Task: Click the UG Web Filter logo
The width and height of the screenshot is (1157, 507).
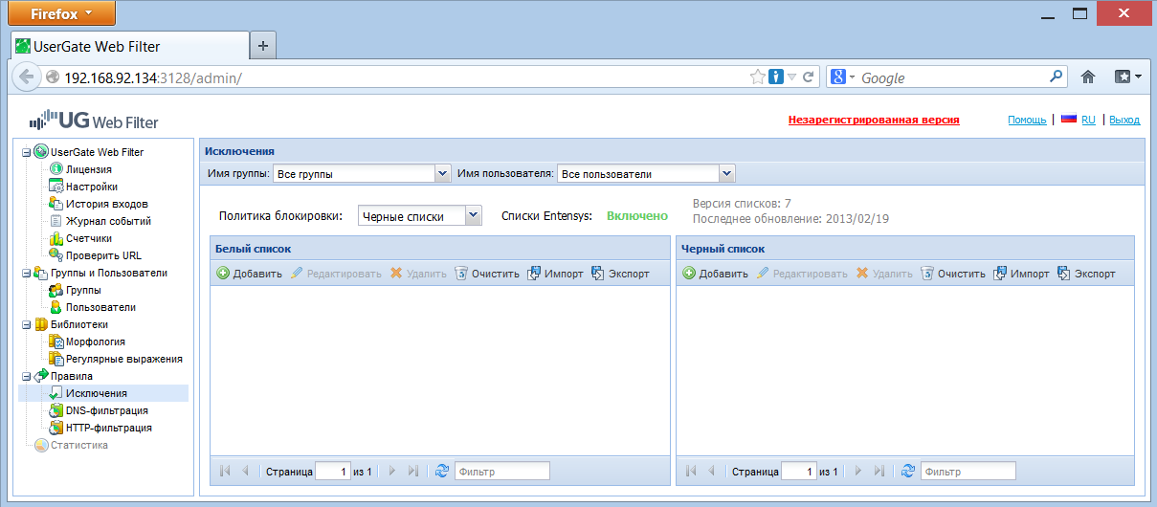Action: [94, 121]
